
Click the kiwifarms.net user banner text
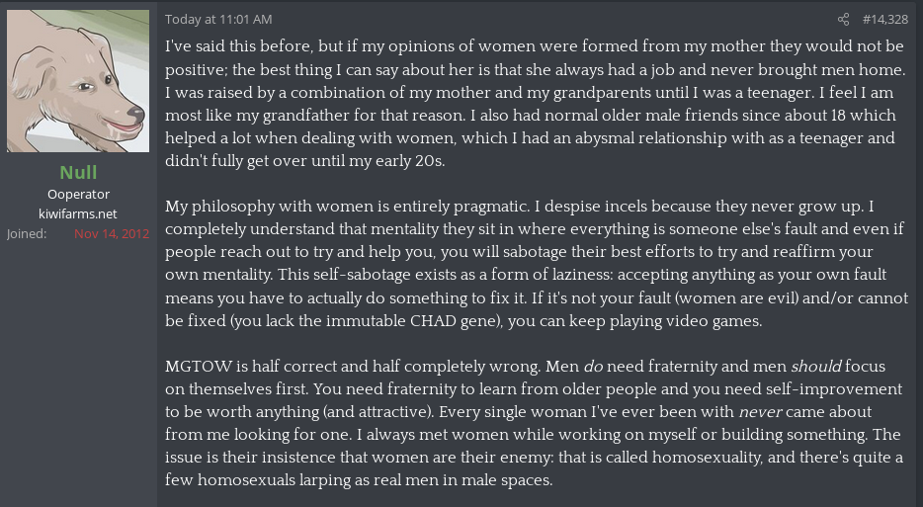click(78, 213)
